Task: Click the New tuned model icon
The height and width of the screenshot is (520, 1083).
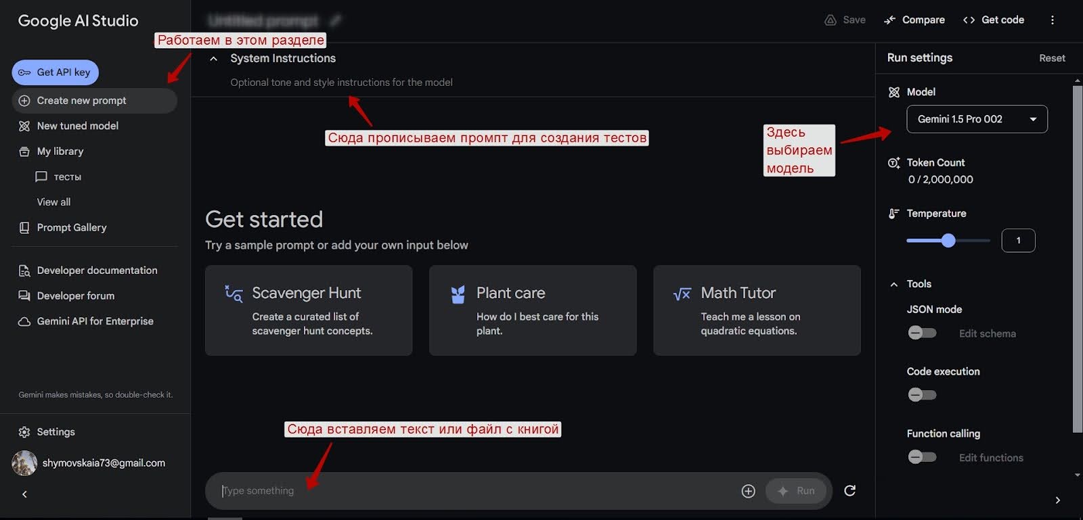Action: point(24,126)
